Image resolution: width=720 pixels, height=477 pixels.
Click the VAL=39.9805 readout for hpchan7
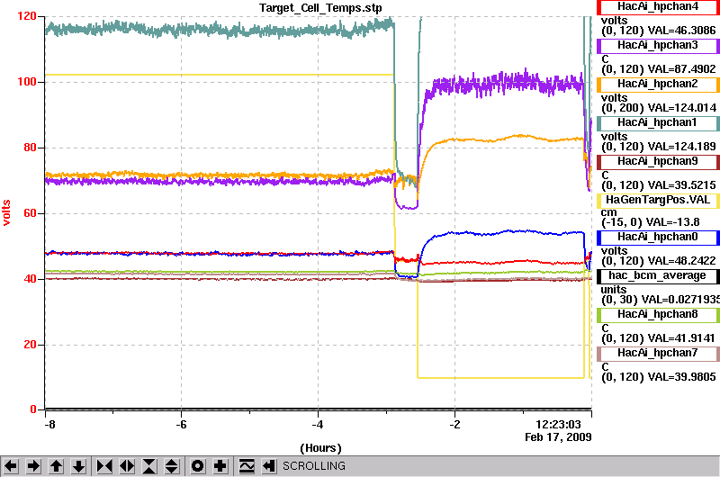681,377
